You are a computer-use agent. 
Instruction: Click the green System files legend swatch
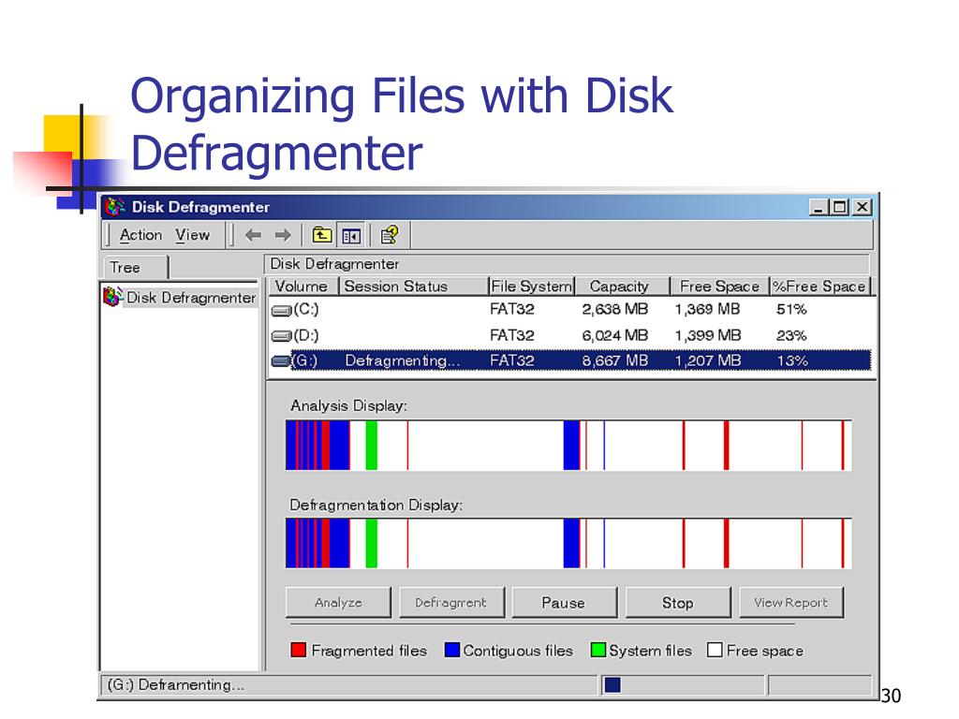598,650
